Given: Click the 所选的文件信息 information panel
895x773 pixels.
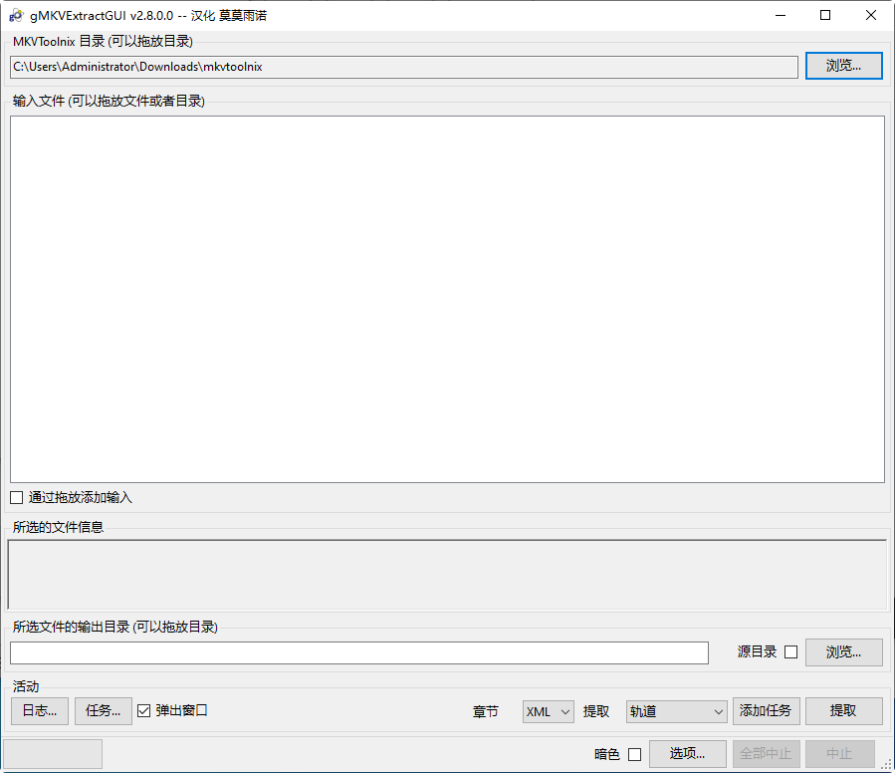Looking at the screenshot, I should click(448, 571).
